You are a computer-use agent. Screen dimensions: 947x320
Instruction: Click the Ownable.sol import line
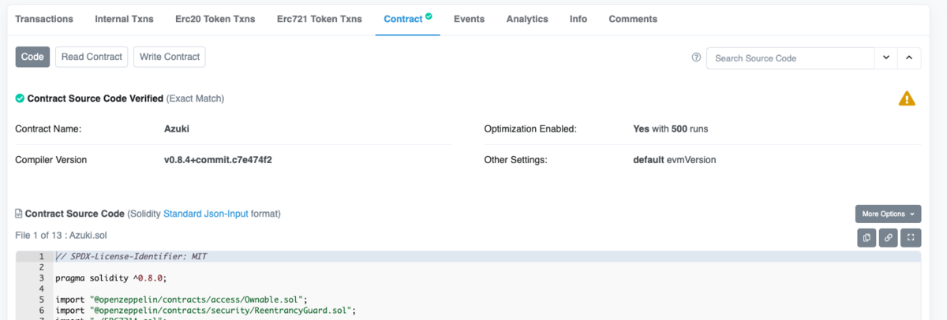182,300
